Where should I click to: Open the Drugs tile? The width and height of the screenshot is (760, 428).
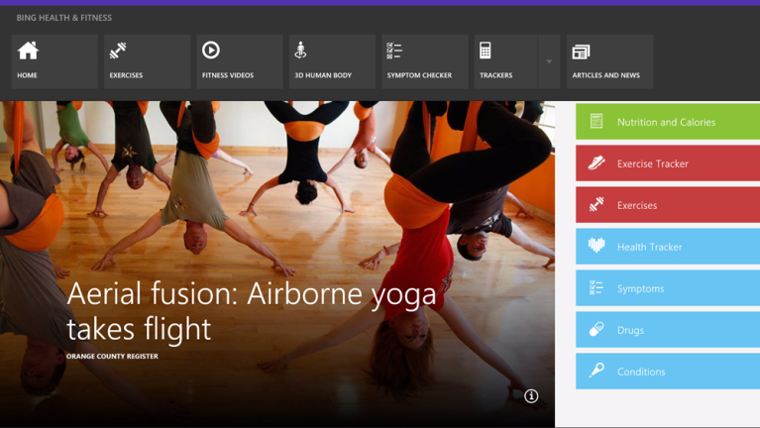pyautogui.click(x=667, y=330)
